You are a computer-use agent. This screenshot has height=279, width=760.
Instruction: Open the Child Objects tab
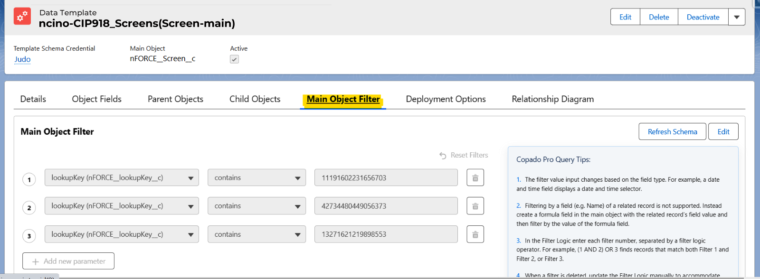coord(255,99)
